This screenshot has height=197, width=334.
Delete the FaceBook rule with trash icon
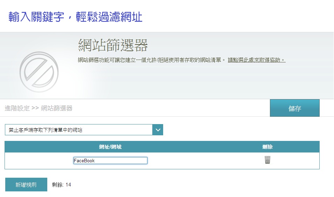[x=267, y=160]
